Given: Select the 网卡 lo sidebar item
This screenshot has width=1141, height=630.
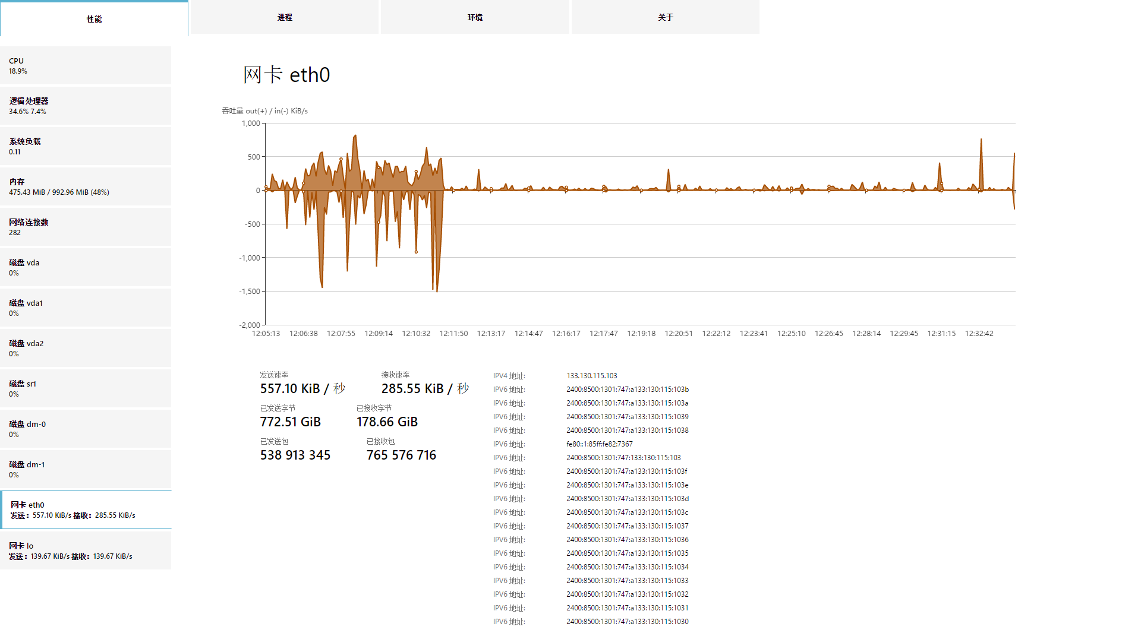Looking at the screenshot, I should [x=86, y=550].
